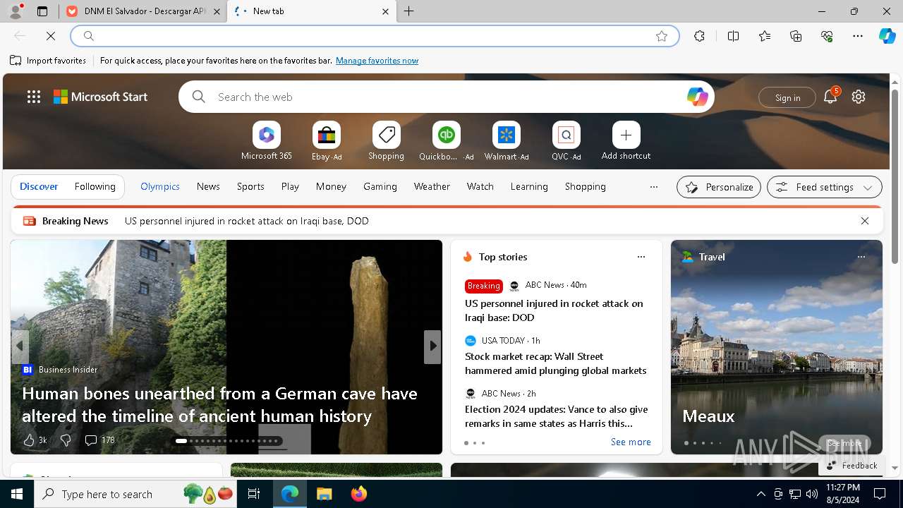Toggle Split screen in Edge toolbar
The height and width of the screenshot is (508, 903).
733,36
